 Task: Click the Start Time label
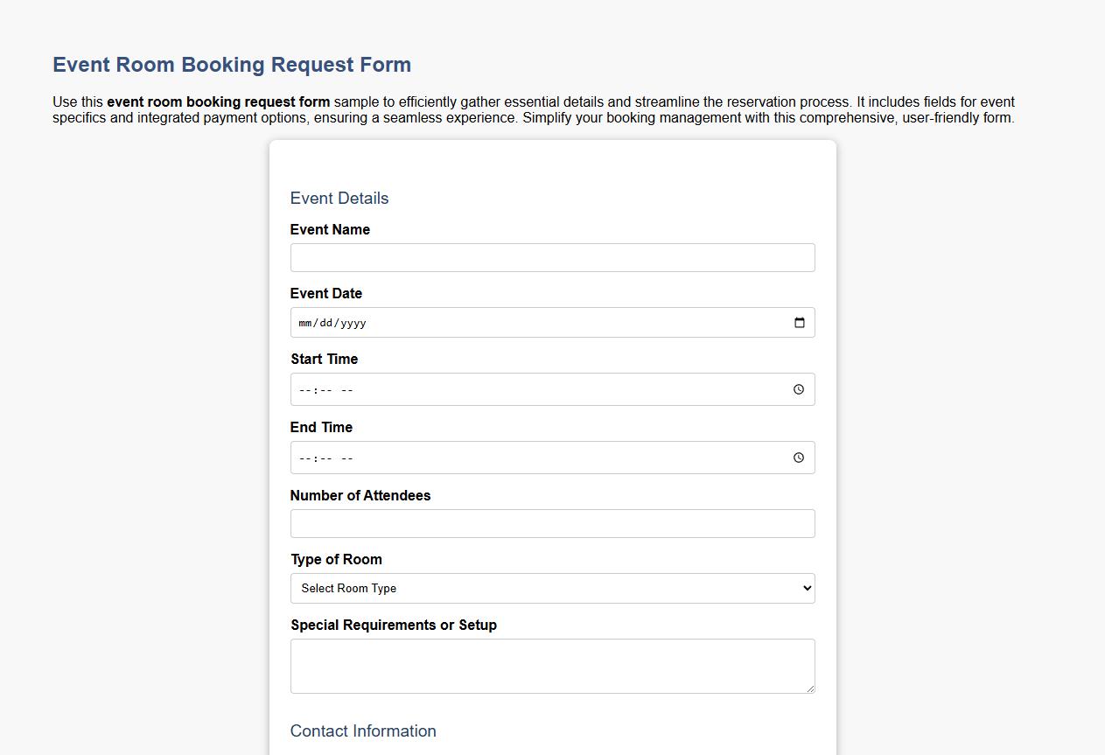(324, 359)
